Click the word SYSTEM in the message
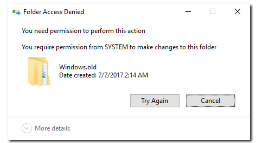The width and height of the screenshot is (256, 143). 116,47
